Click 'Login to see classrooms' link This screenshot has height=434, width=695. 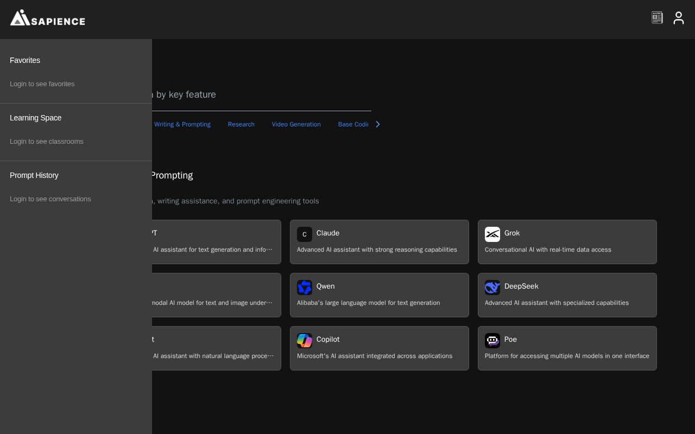47,142
